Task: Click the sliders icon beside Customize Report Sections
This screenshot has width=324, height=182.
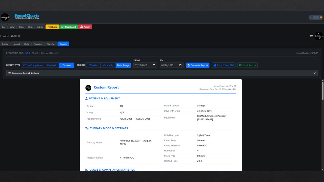Action: [9, 73]
